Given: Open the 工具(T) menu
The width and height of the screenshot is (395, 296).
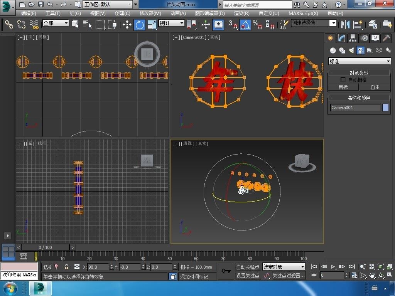Looking at the screenshot, I should (x=53, y=13).
